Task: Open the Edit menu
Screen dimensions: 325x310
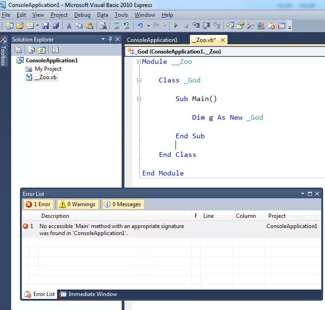Action: [x=21, y=15]
